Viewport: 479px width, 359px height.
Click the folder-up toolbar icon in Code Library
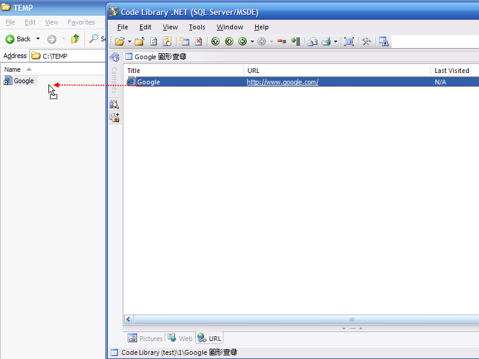click(x=140, y=41)
